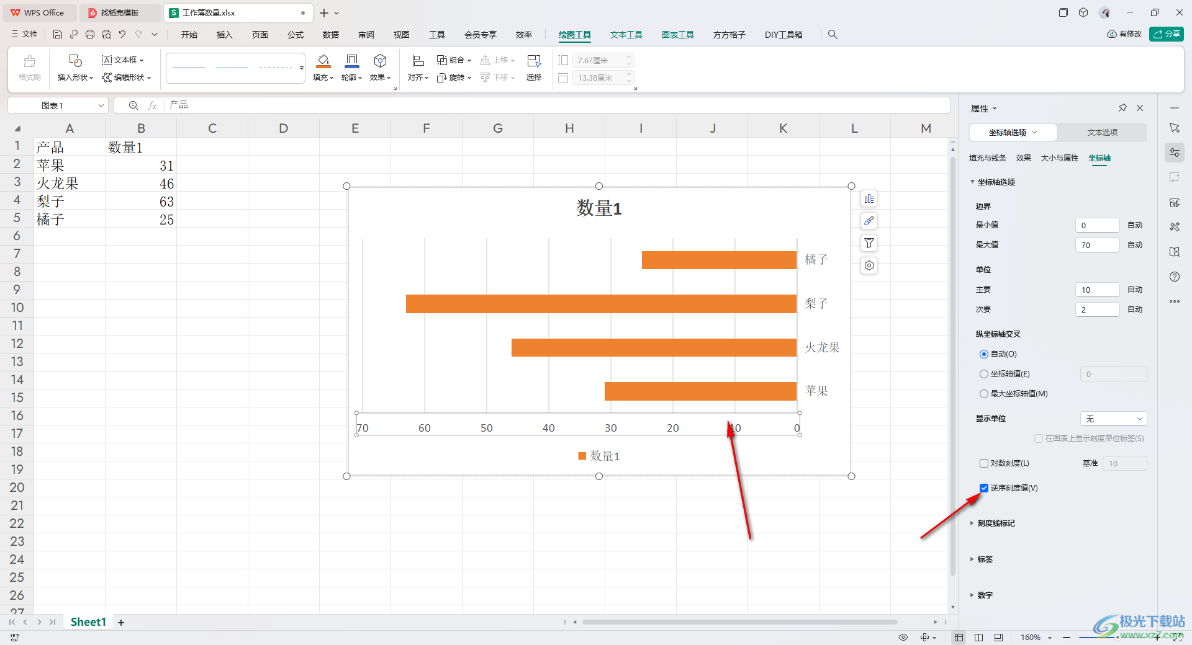The height and width of the screenshot is (645, 1192).
Task: Click the Align (对齐) icon
Action: [418, 61]
